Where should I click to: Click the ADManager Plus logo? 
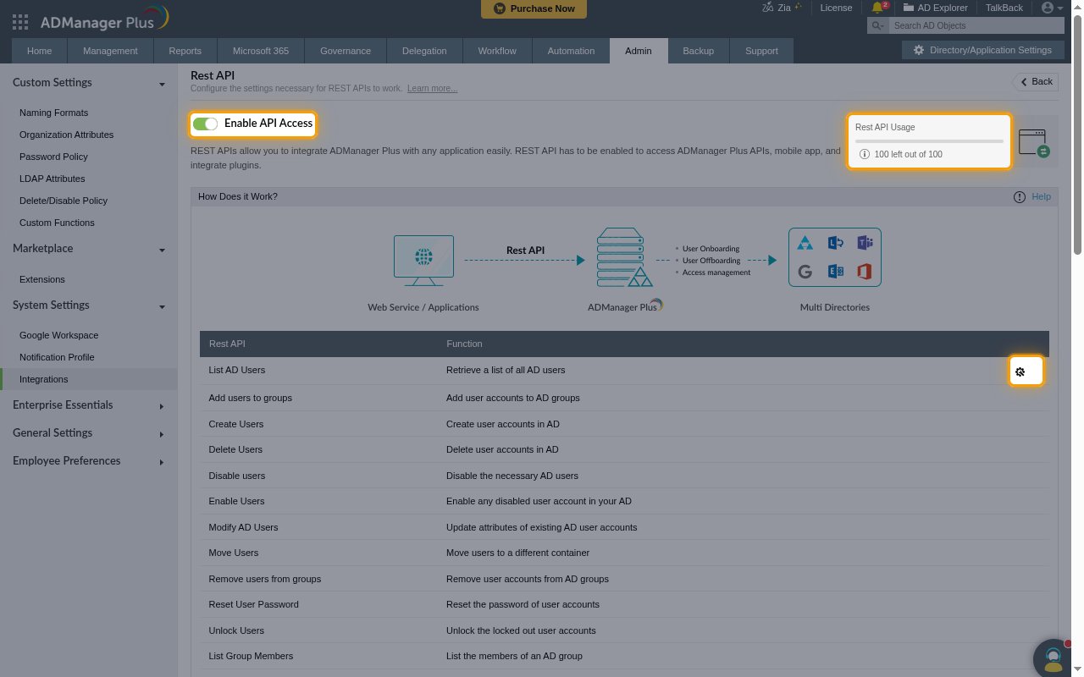click(x=104, y=20)
